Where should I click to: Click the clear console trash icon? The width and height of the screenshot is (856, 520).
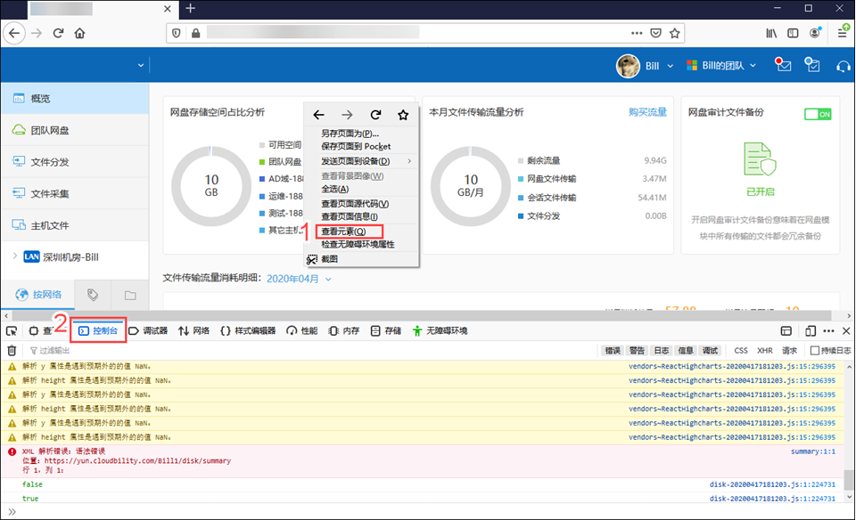12,351
